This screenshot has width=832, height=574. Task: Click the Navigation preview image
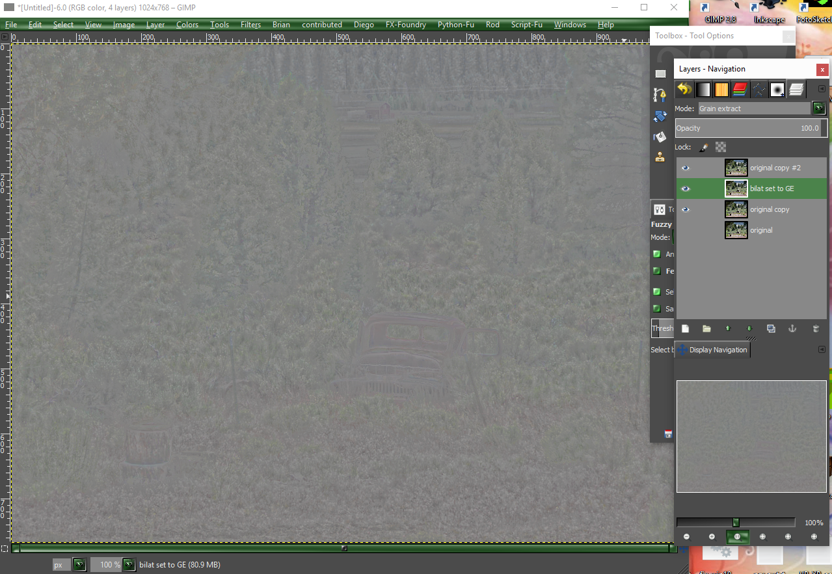(751, 436)
